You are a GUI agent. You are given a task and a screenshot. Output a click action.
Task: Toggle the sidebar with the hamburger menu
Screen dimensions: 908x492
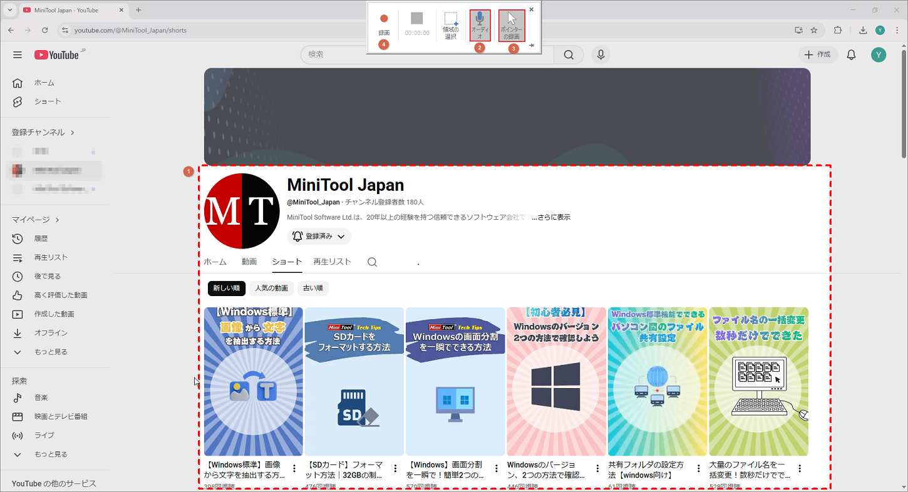coord(18,54)
